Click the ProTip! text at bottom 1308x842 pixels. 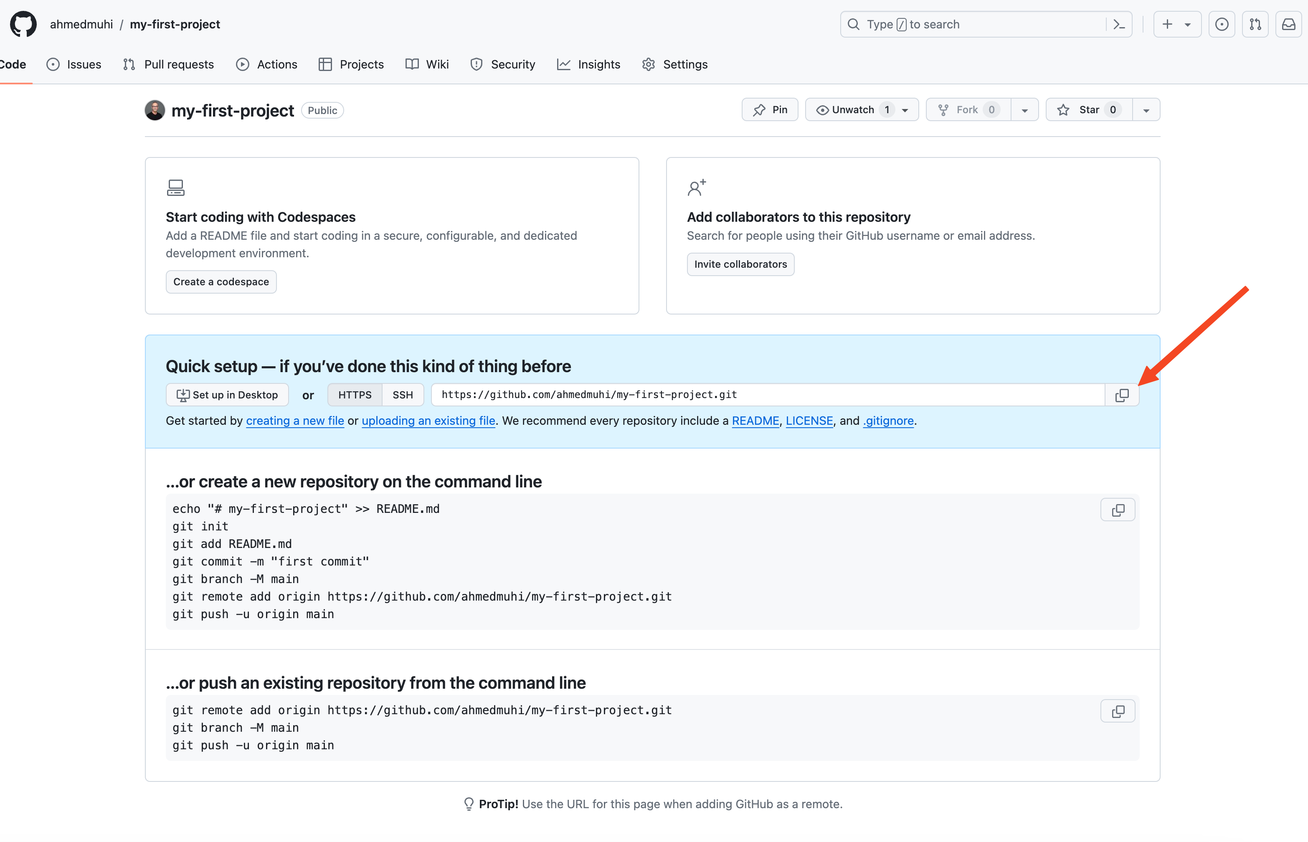point(498,804)
